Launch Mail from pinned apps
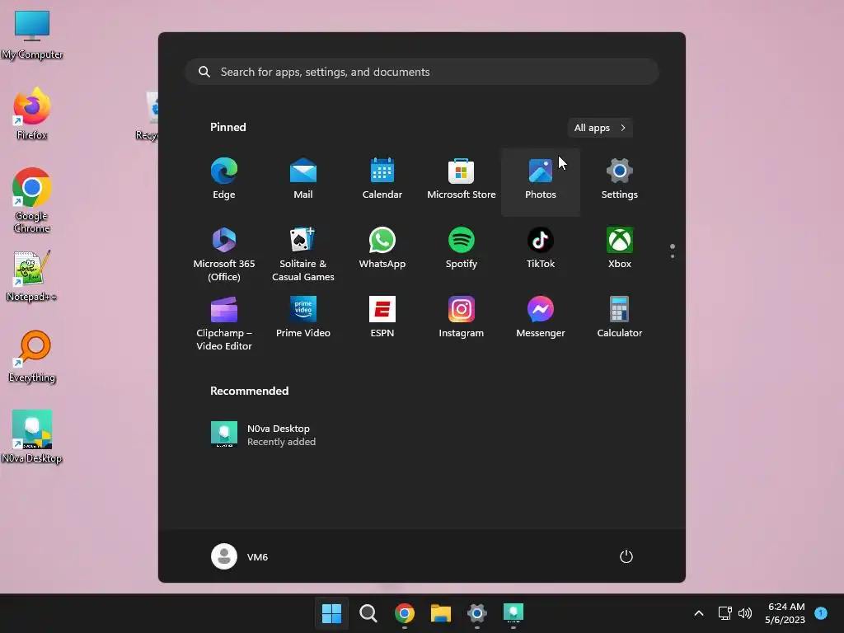Screen dimensions: 844x633 [303, 180]
